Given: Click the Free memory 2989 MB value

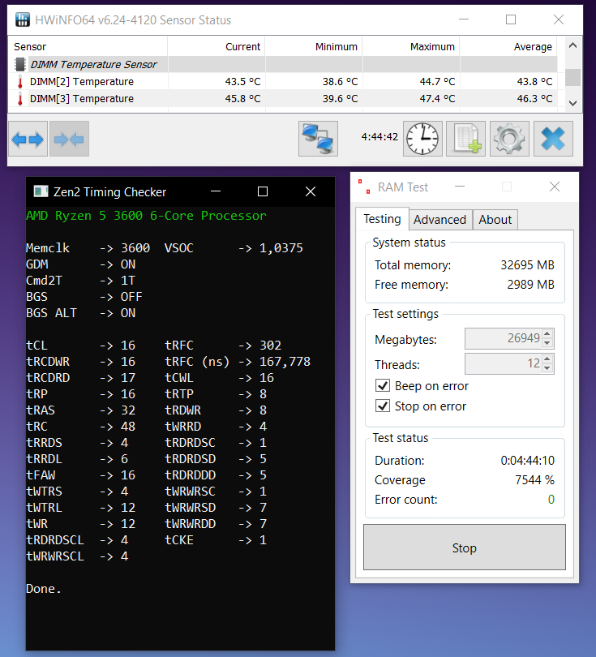Looking at the screenshot, I should pos(530,285).
